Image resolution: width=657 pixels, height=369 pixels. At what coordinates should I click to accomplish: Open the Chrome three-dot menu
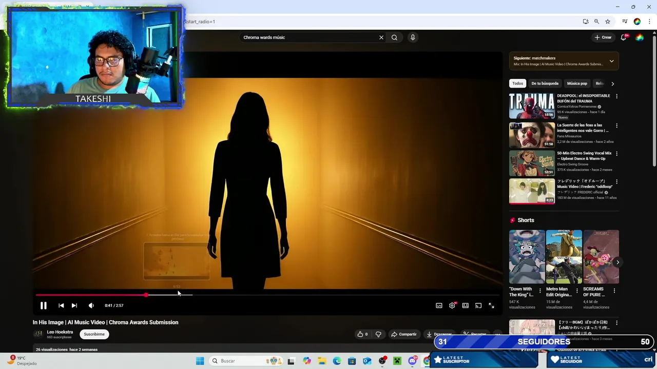[x=649, y=22]
